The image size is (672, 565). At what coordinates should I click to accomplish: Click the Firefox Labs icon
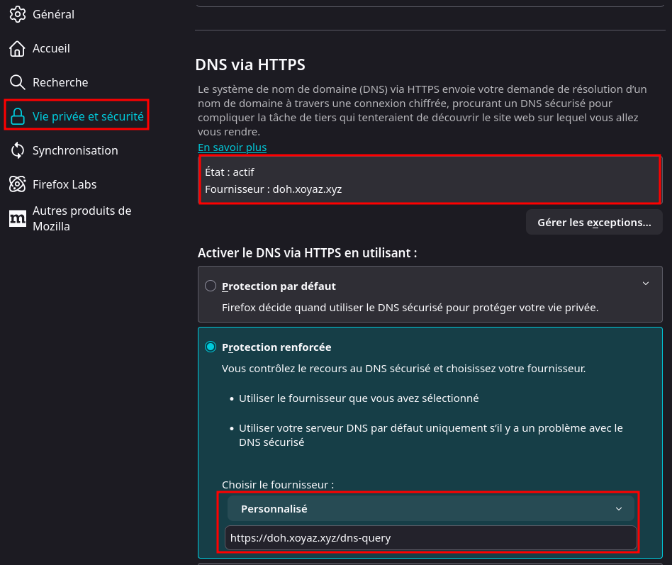18,184
